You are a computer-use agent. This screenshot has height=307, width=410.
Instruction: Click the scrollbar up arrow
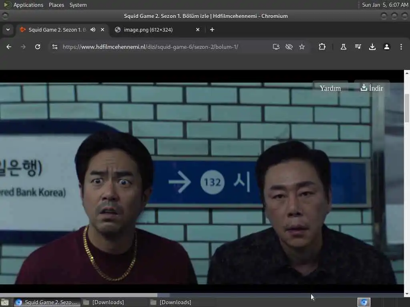(x=407, y=73)
